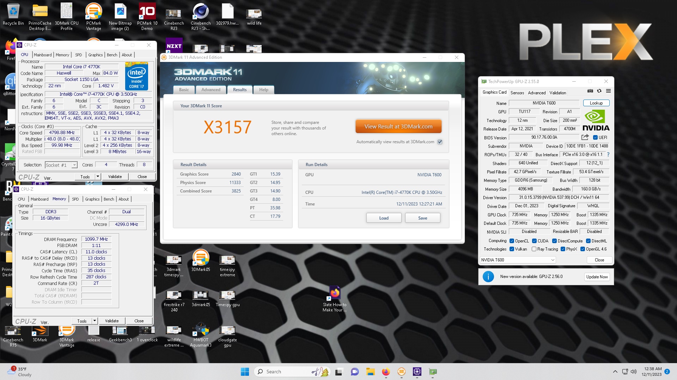Viewport: 677px width, 380px height.
Task: Open the CPU-Z taskbar icon
Action: click(x=417, y=372)
